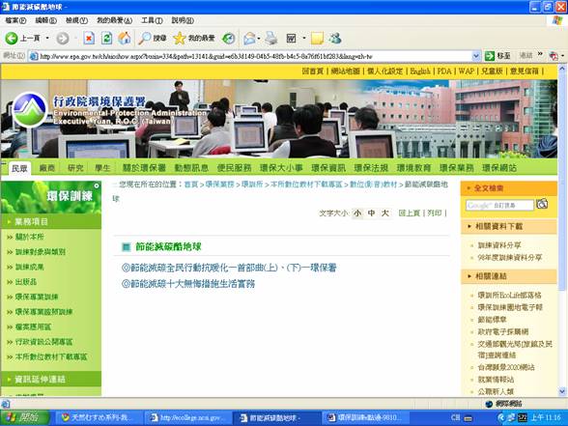Open Favorites with the star icon

click(x=179, y=38)
